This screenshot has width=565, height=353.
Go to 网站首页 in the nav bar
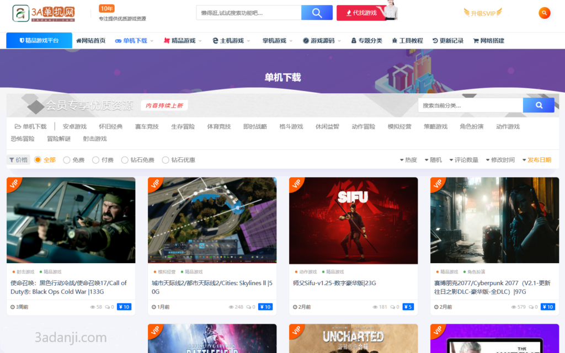(91, 41)
